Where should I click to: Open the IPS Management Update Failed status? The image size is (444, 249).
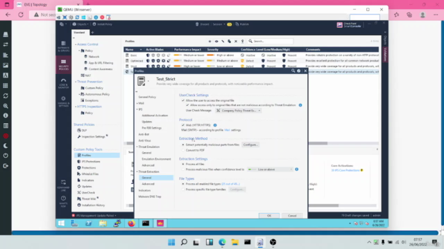(94, 216)
